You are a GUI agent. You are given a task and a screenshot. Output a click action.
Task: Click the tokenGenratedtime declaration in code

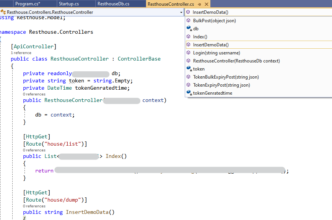point(101,88)
